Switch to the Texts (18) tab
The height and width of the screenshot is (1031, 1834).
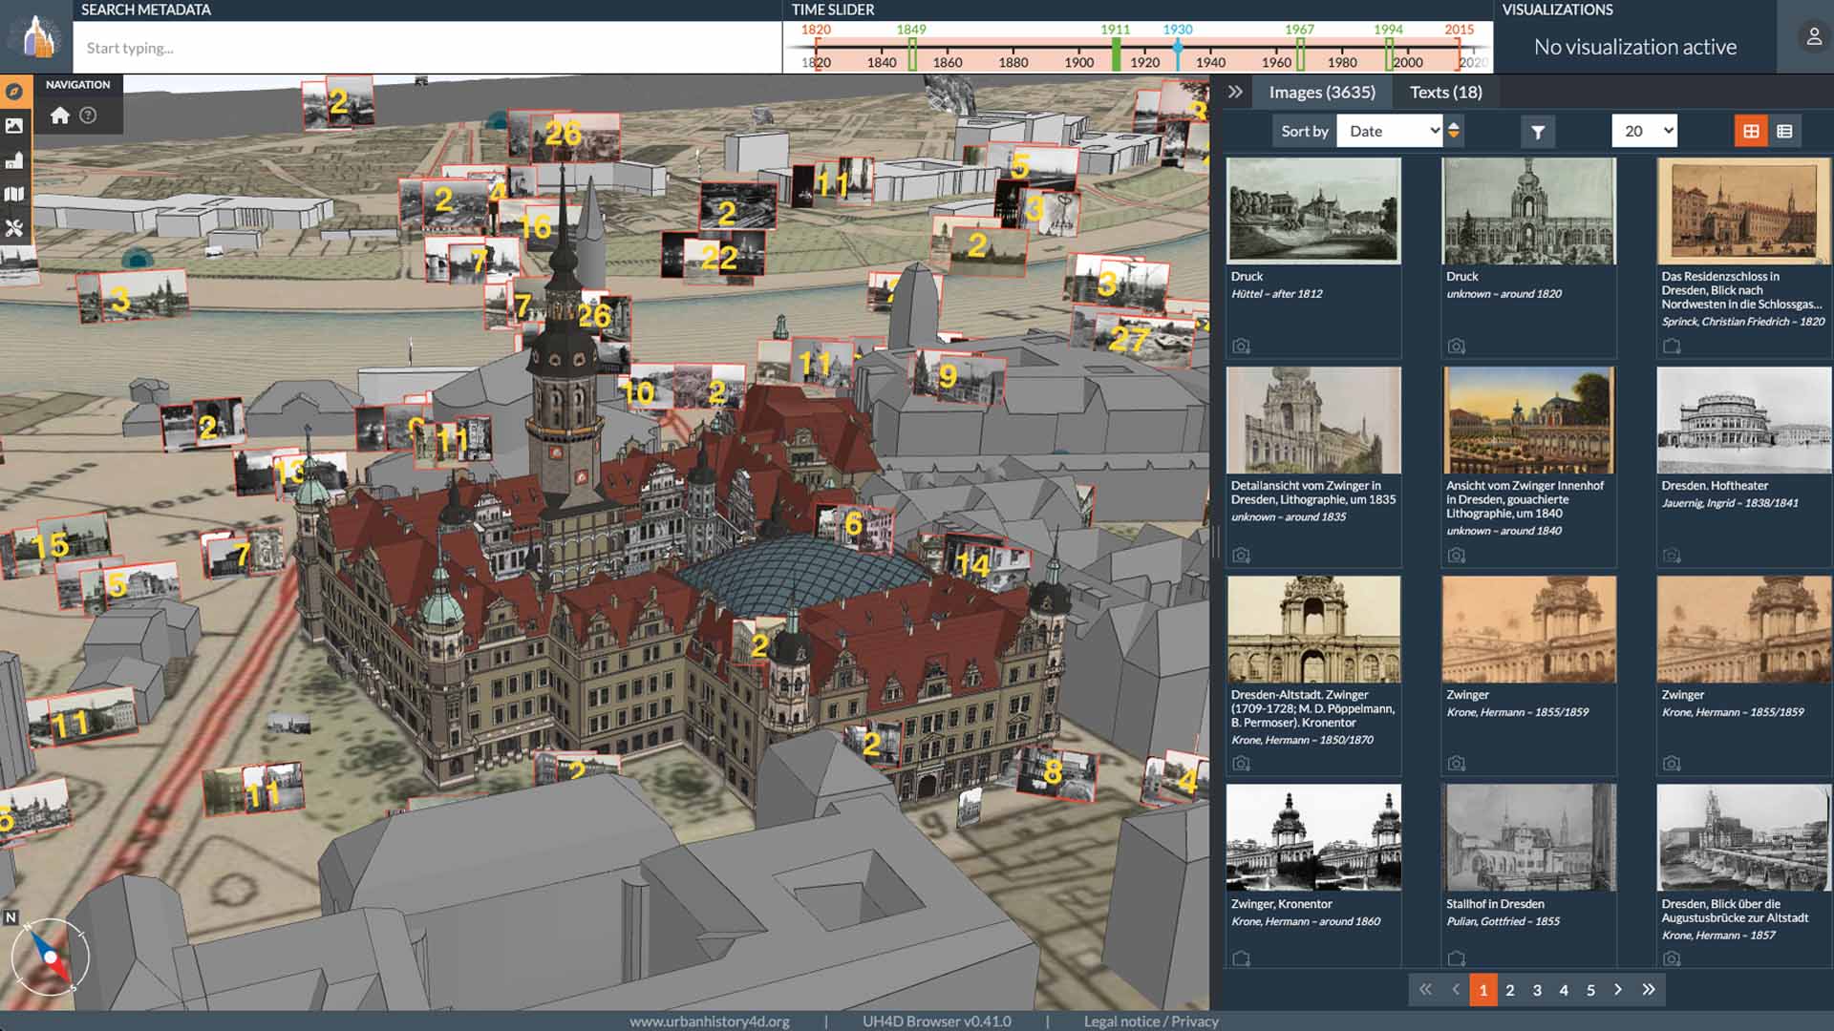[1445, 93]
